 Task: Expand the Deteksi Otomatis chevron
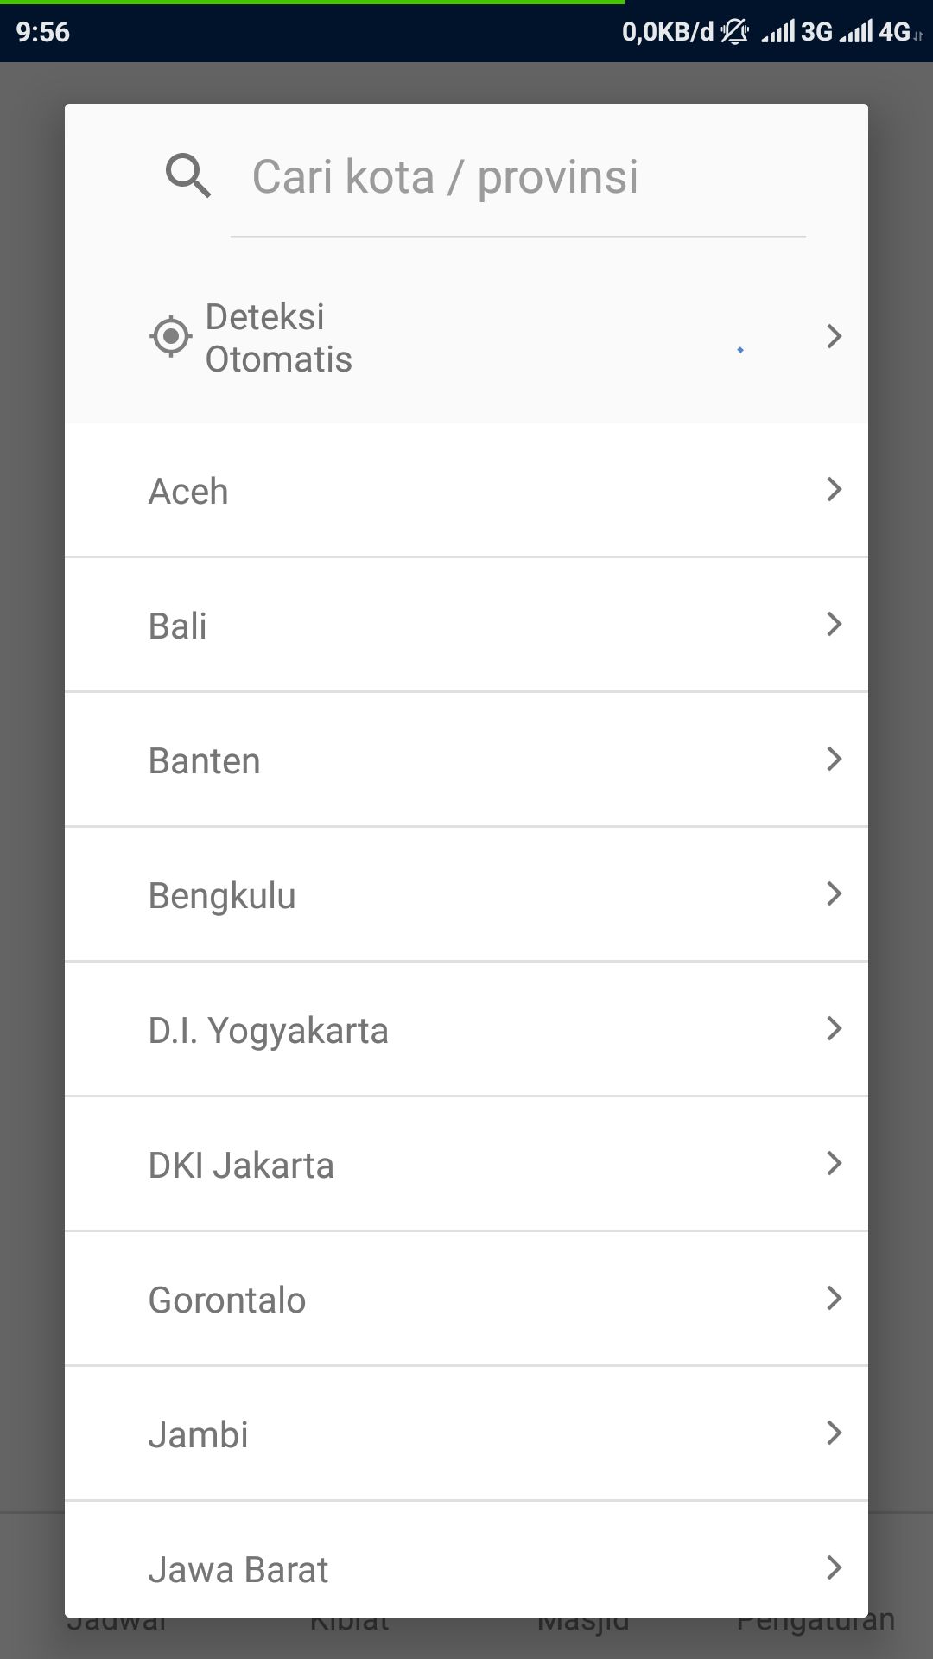pyautogui.click(x=834, y=336)
